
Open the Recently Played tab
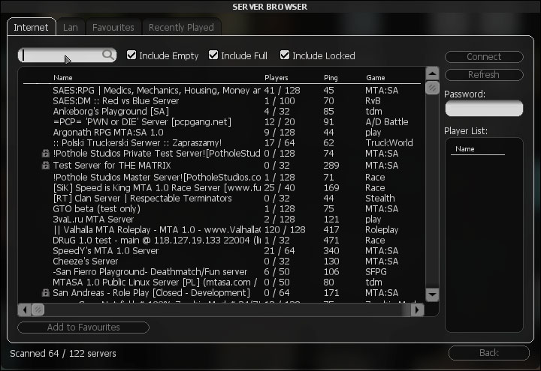181,27
